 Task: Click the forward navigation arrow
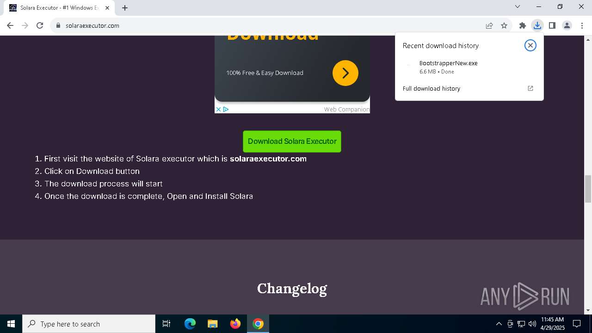[x=25, y=25]
